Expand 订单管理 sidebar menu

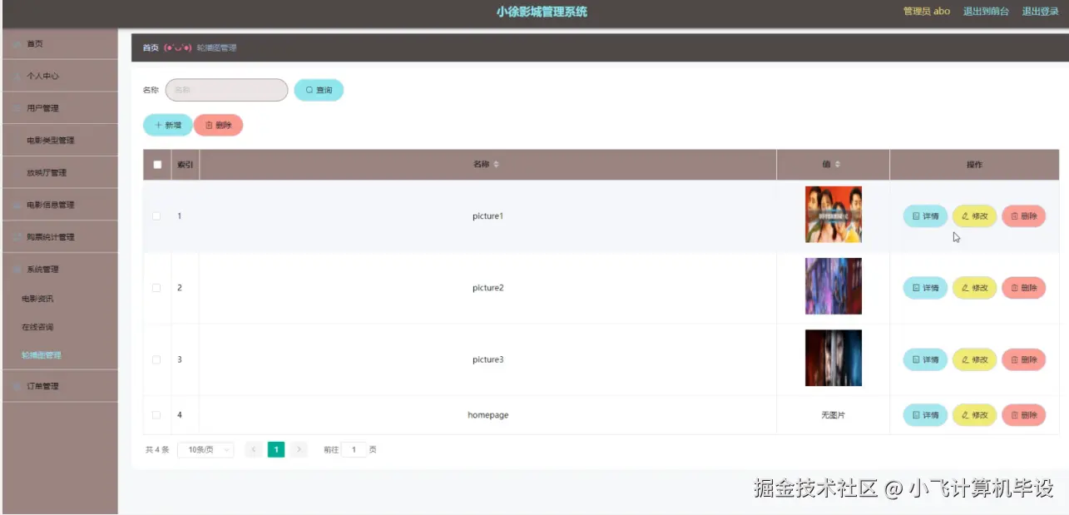click(60, 386)
